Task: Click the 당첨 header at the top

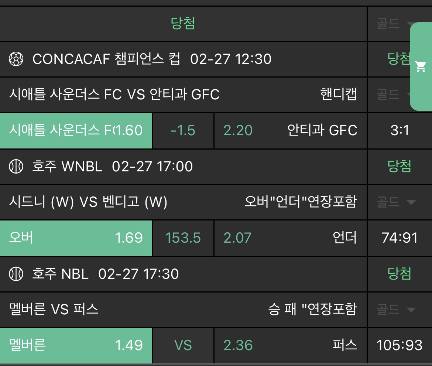Action: [x=183, y=24]
